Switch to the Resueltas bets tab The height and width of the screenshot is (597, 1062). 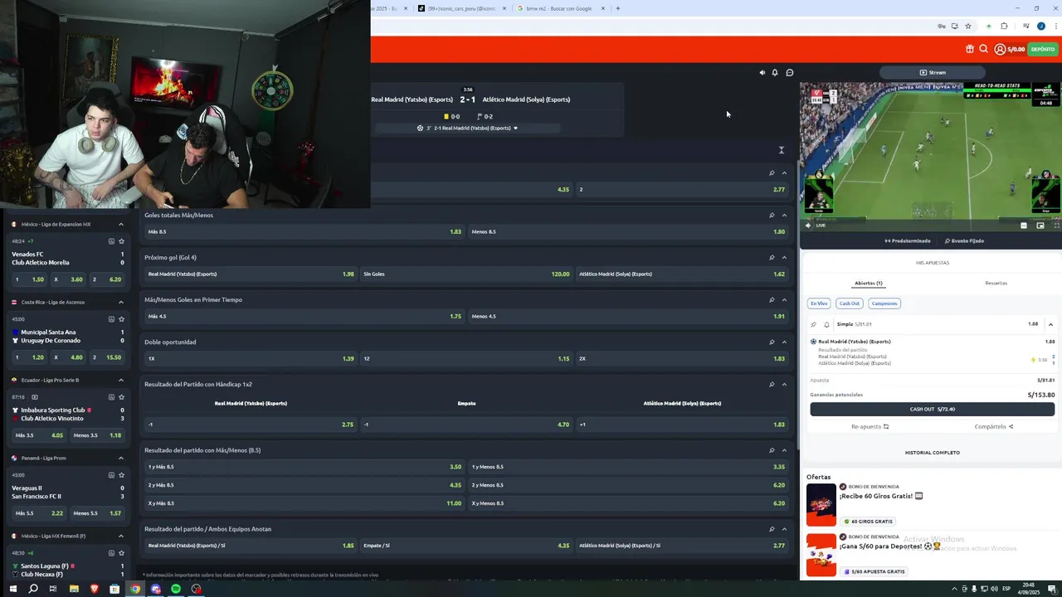(996, 283)
